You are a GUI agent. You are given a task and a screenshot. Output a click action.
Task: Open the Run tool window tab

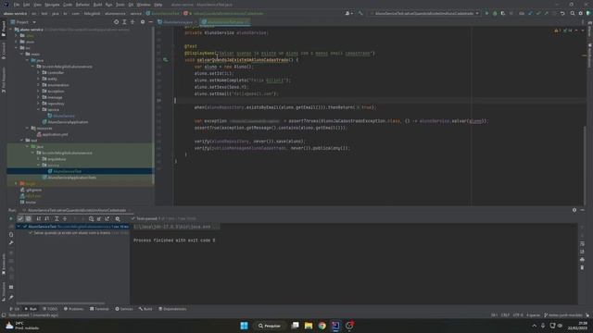click(31, 309)
